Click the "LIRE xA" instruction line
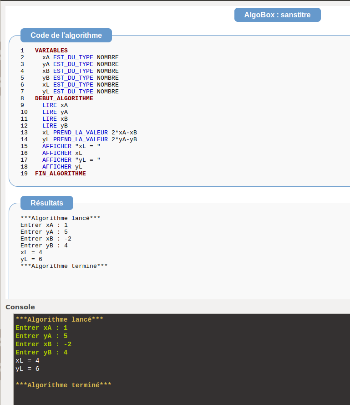The width and height of the screenshot is (350, 405). [x=55, y=105]
